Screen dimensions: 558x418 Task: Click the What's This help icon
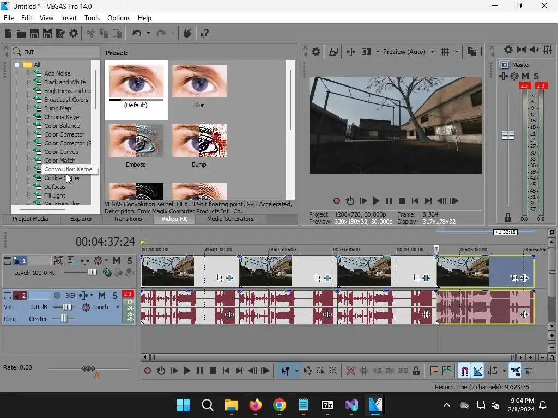tap(204, 33)
